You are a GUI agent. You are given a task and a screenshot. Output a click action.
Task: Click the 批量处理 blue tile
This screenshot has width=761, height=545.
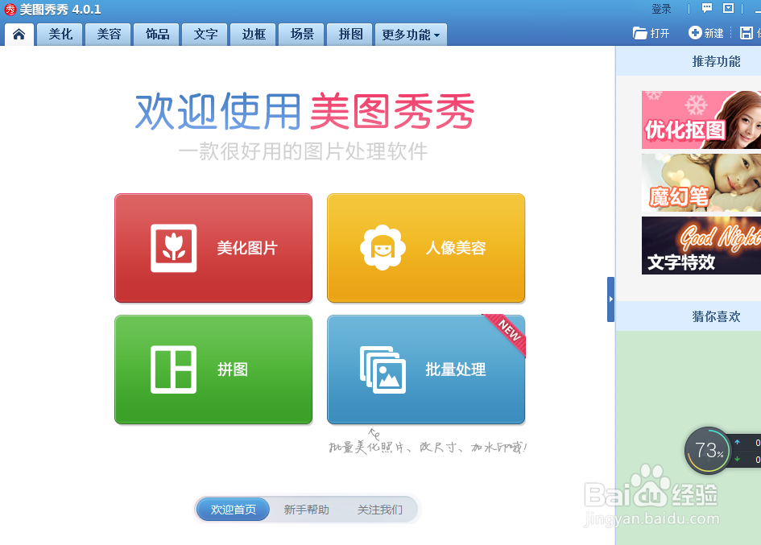click(426, 370)
